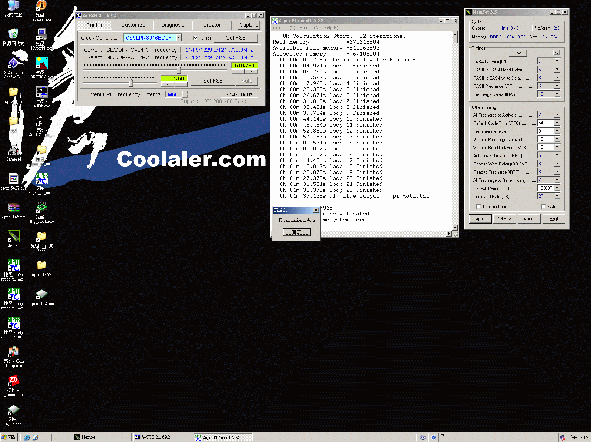Switch to the Diagnosis tab in SetFSB

pyautogui.click(x=172, y=25)
